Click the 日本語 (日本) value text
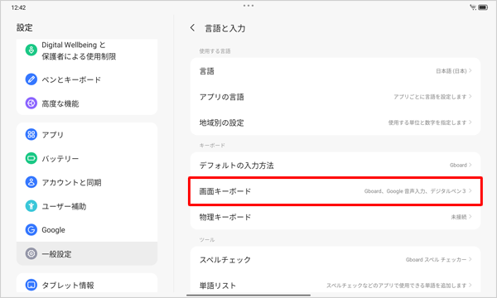This screenshot has width=497, height=298. point(451,71)
